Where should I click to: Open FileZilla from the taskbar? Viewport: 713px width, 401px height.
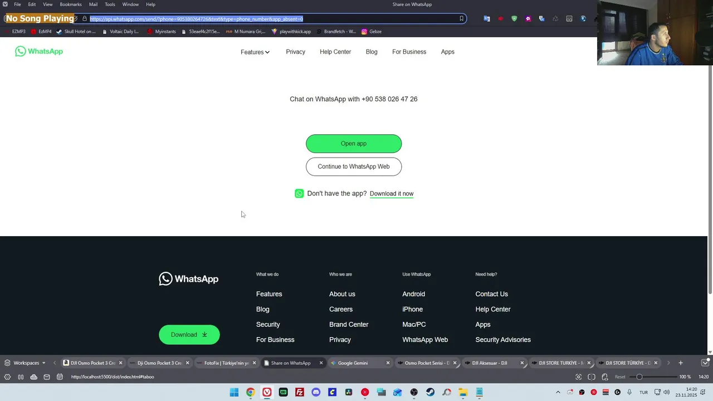300,392
